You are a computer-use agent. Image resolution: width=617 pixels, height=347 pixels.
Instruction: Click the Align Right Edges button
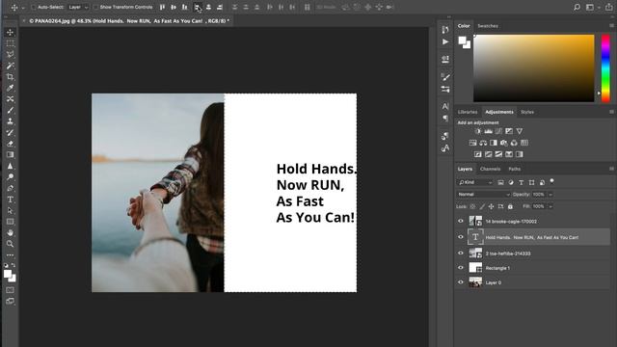[x=220, y=7]
